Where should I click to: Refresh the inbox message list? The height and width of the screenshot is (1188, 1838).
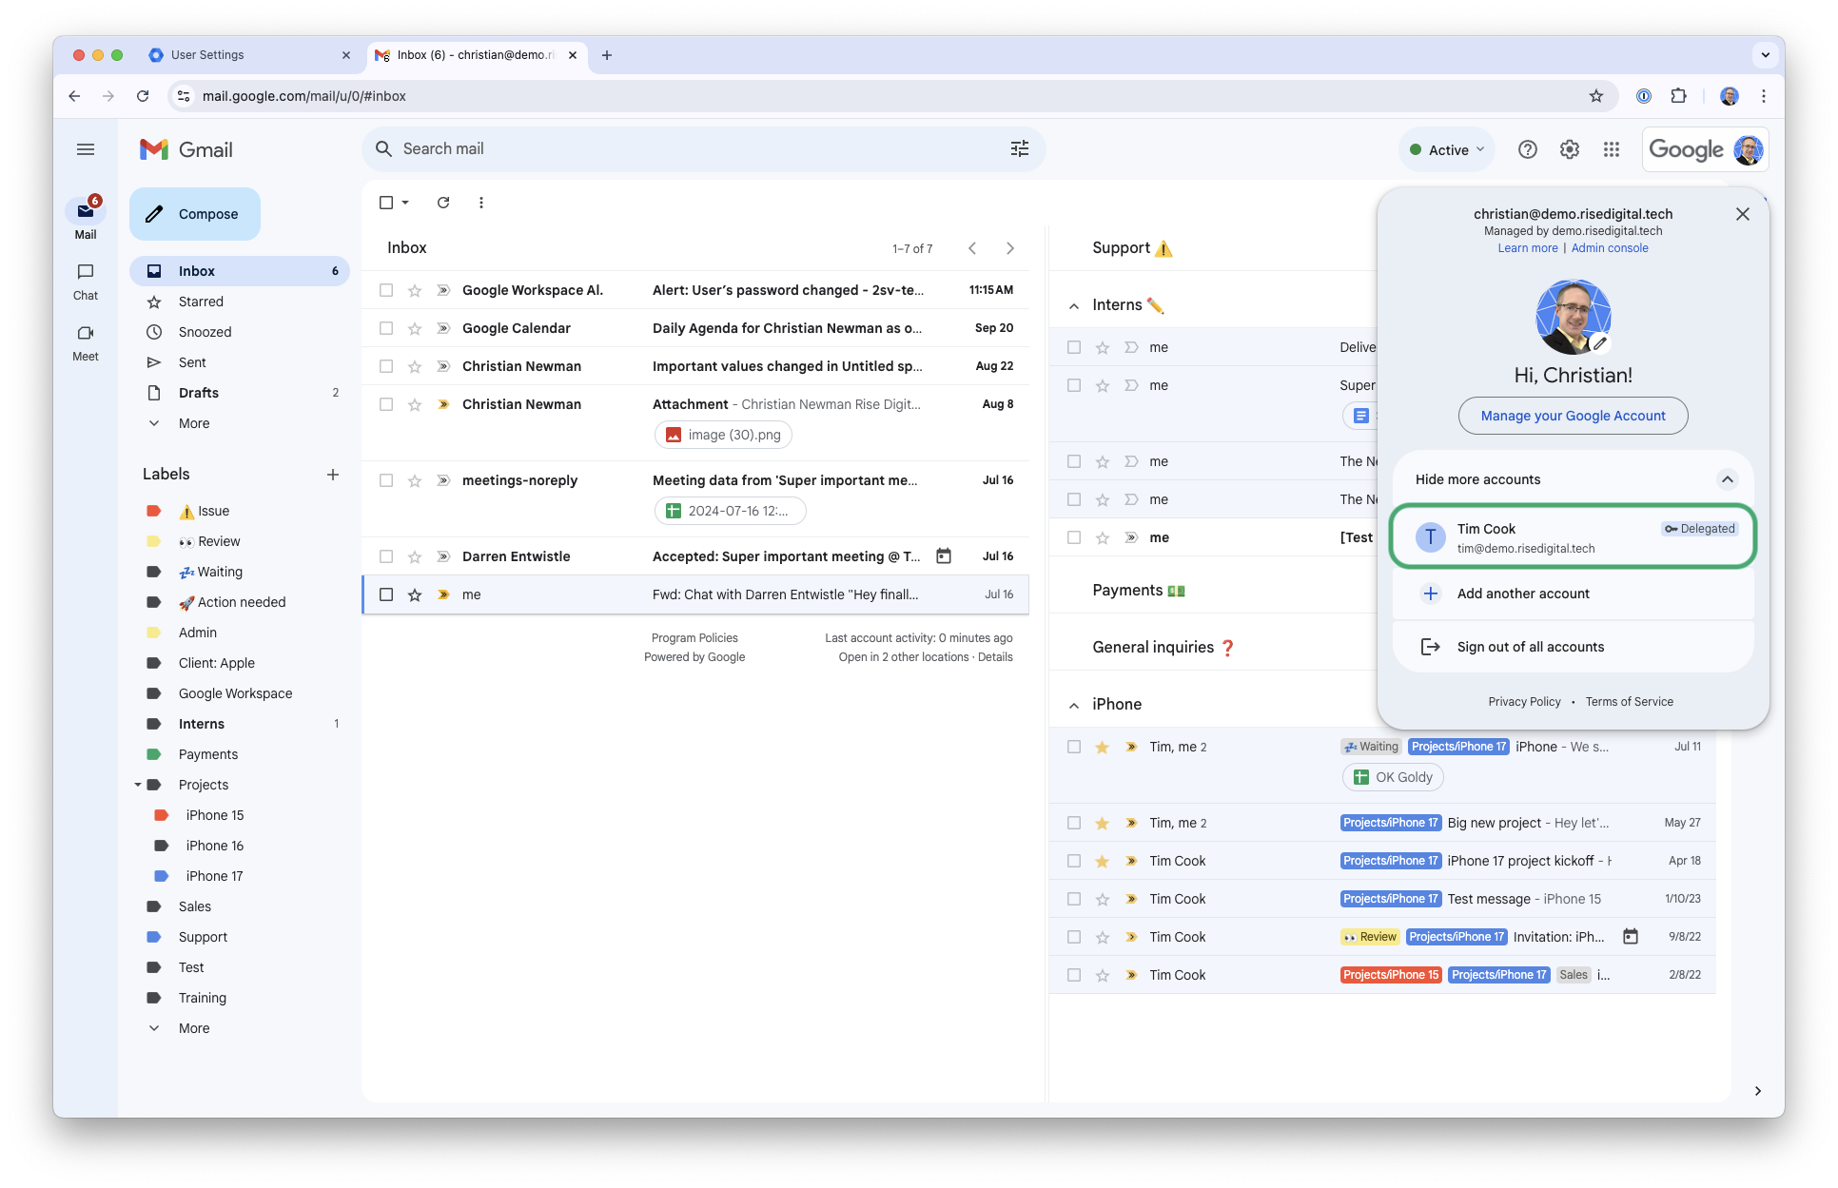pyautogui.click(x=442, y=203)
